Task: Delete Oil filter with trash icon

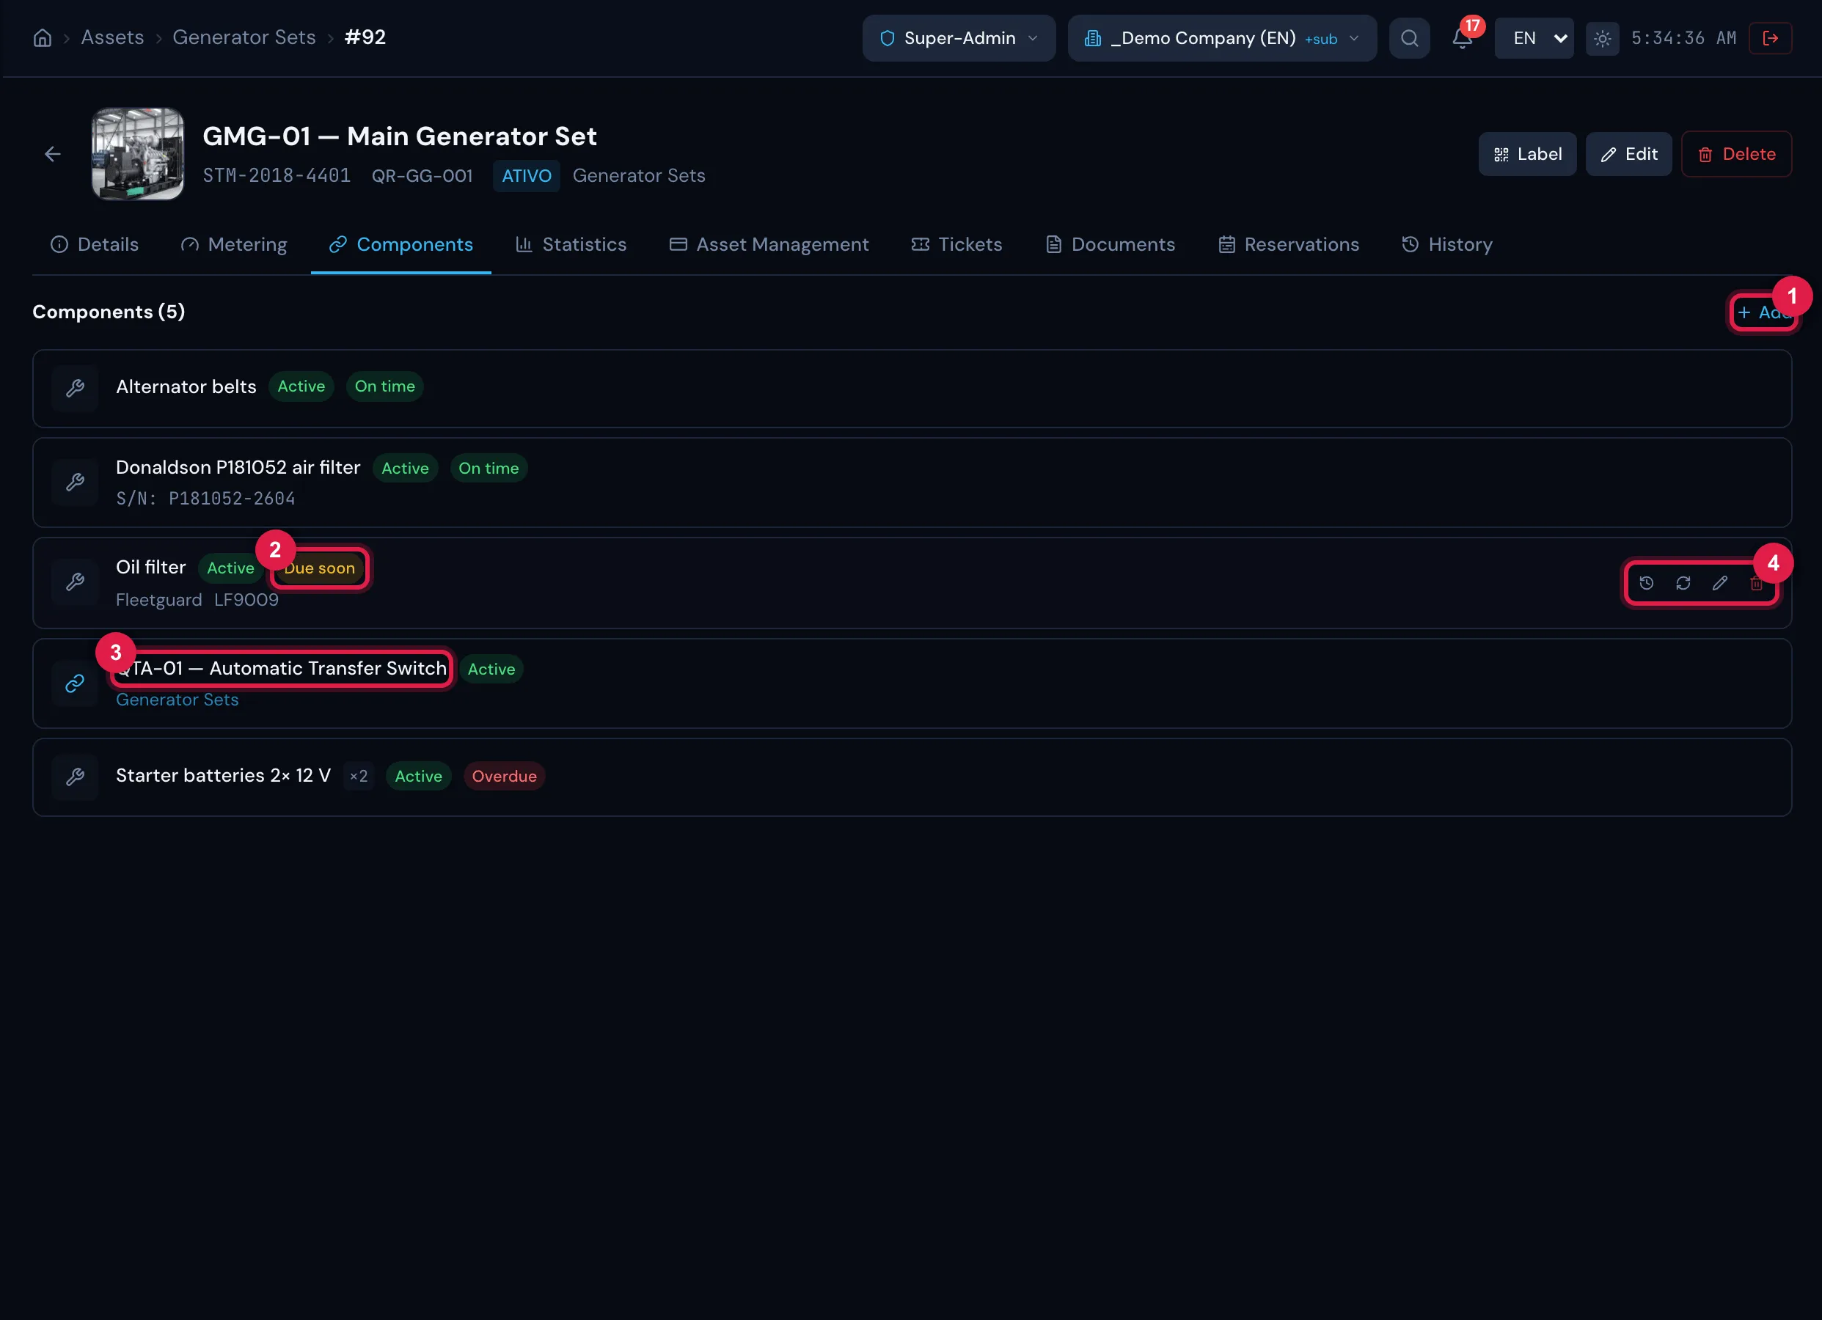Action: point(1756,582)
